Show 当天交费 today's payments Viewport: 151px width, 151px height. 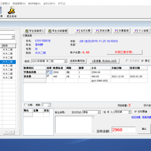click(x=83, y=31)
